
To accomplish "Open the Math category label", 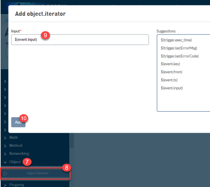I will pyautogui.click(x=14, y=137).
